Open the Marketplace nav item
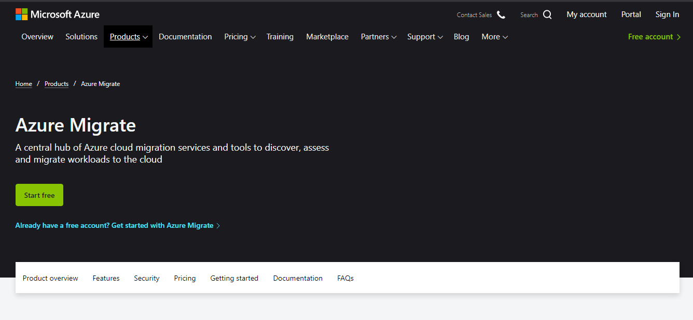The image size is (693, 320). pos(327,37)
